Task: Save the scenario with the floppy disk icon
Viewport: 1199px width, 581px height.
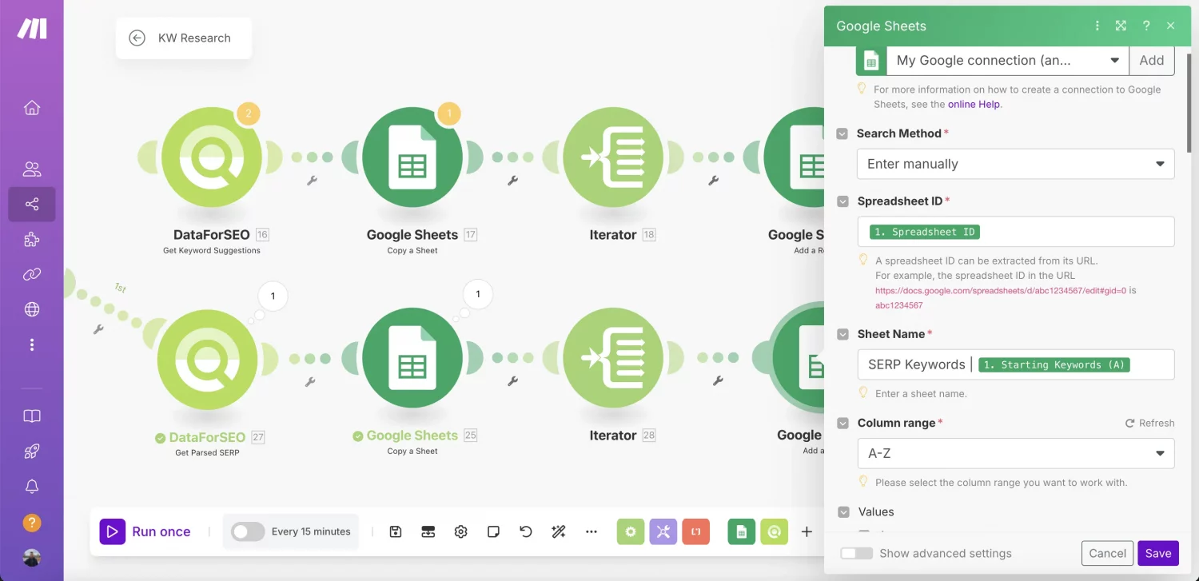Action: [395, 531]
